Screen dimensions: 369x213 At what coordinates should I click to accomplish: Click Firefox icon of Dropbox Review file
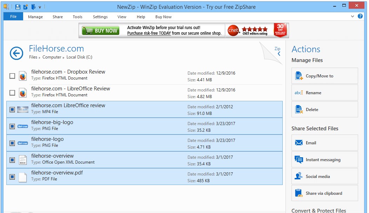[23, 76]
